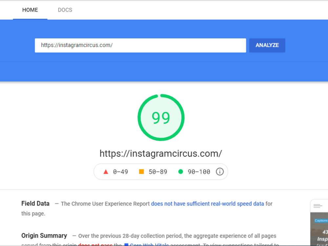This screenshot has height=246, width=328.
Task: Click the 50–89 score range label
Action: (x=158, y=172)
